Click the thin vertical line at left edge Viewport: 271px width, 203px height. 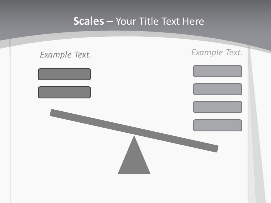click(x=10, y=127)
